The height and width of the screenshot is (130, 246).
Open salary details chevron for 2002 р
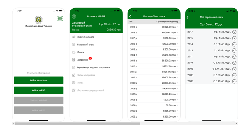point(177,116)
